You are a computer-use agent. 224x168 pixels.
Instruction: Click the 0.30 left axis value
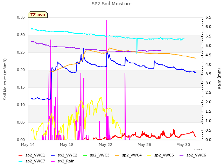21,35
